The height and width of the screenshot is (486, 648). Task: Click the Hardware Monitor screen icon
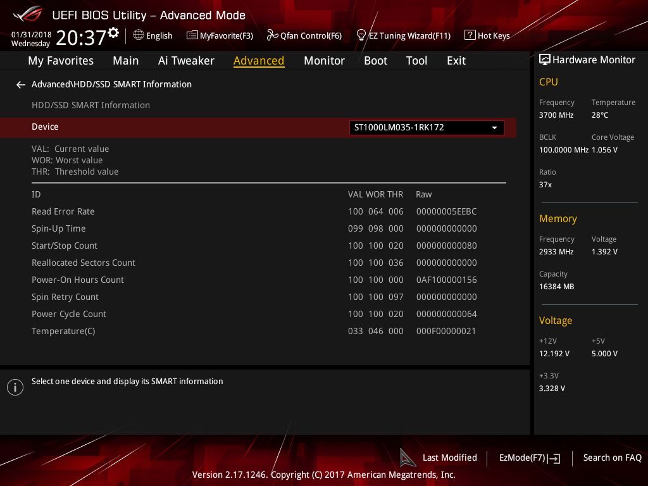(544, 60)
